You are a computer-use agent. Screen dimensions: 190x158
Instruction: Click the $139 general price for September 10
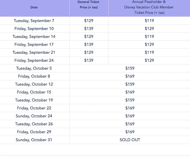pos(89,29)
